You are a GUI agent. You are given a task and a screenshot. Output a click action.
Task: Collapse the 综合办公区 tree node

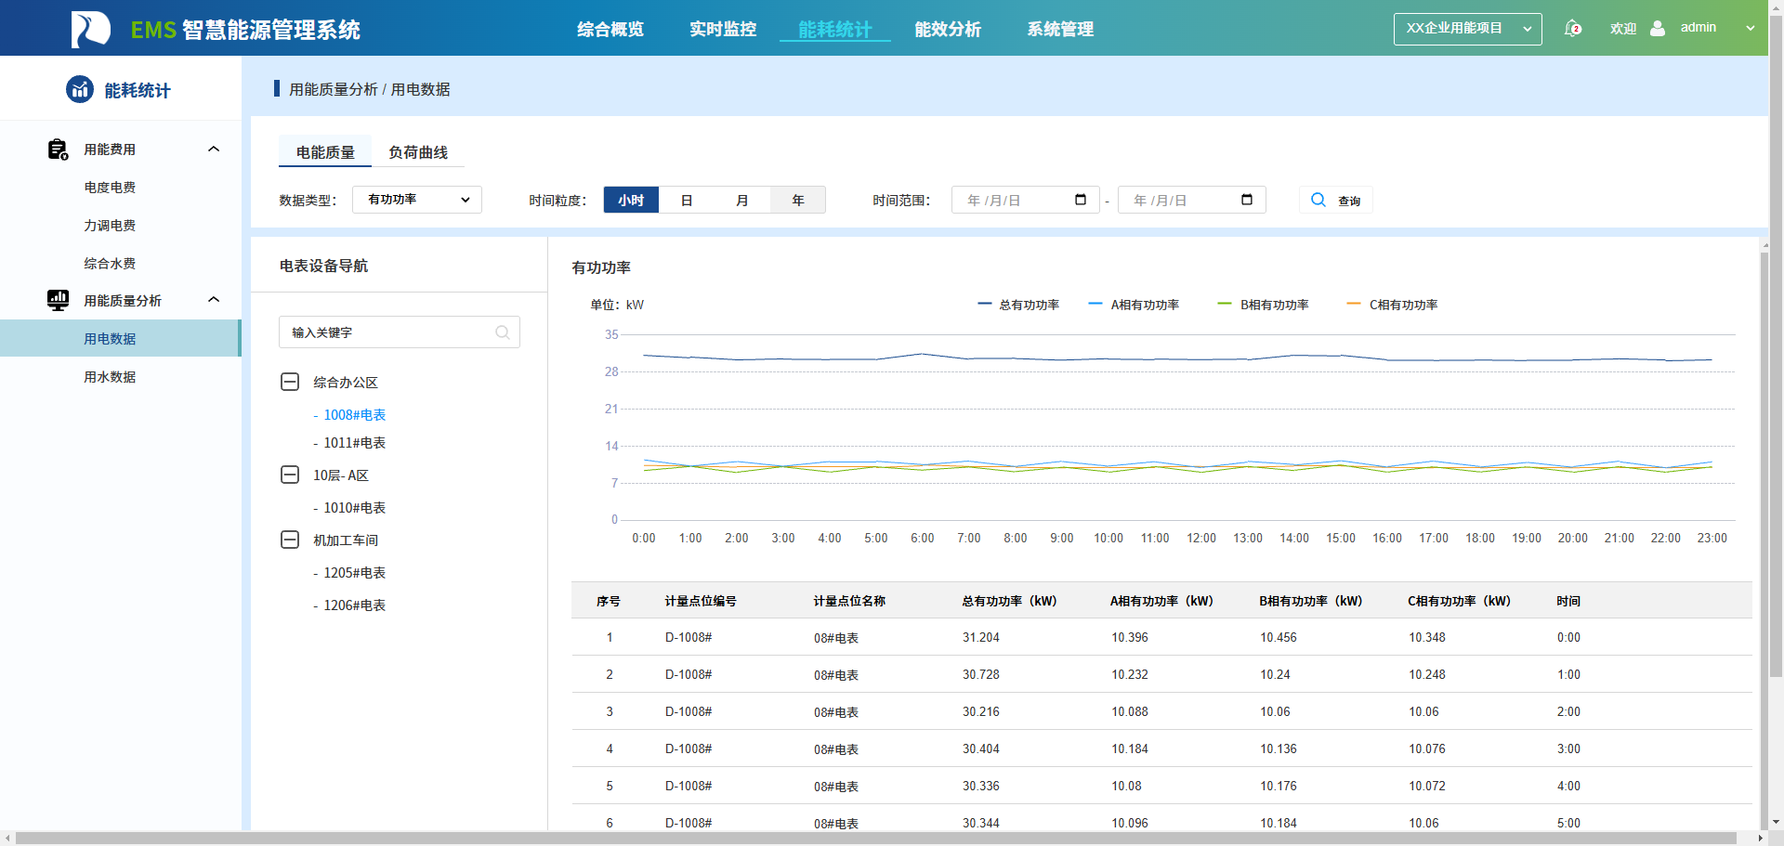[290, 382]
